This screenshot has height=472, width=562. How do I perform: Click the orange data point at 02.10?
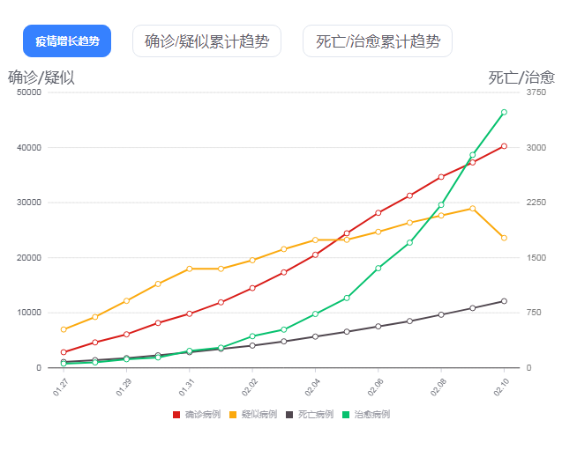504,238
